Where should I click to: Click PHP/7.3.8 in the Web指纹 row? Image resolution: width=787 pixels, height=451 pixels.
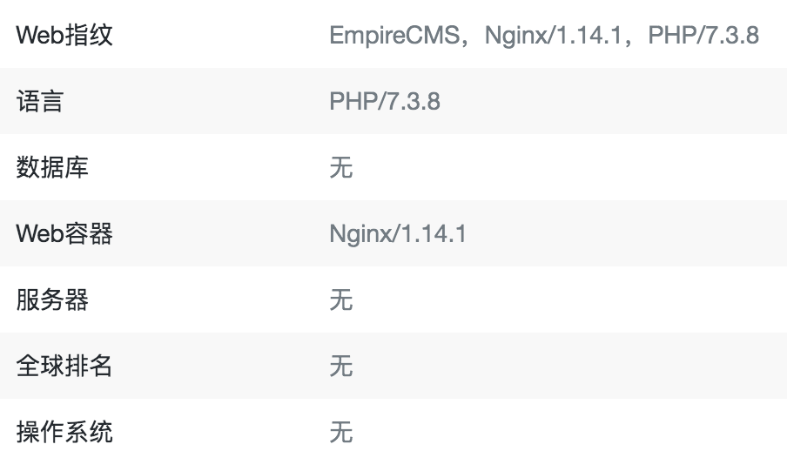(703, 36)
